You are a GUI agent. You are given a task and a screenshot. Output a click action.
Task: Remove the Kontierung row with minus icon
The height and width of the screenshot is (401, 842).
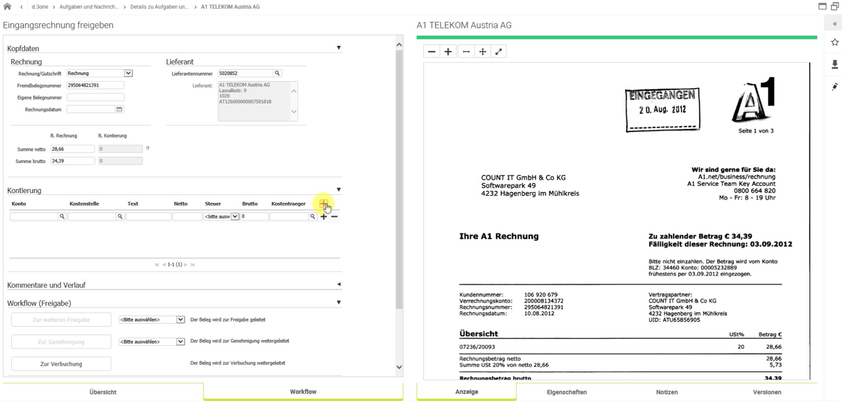[x=335, y=216]
